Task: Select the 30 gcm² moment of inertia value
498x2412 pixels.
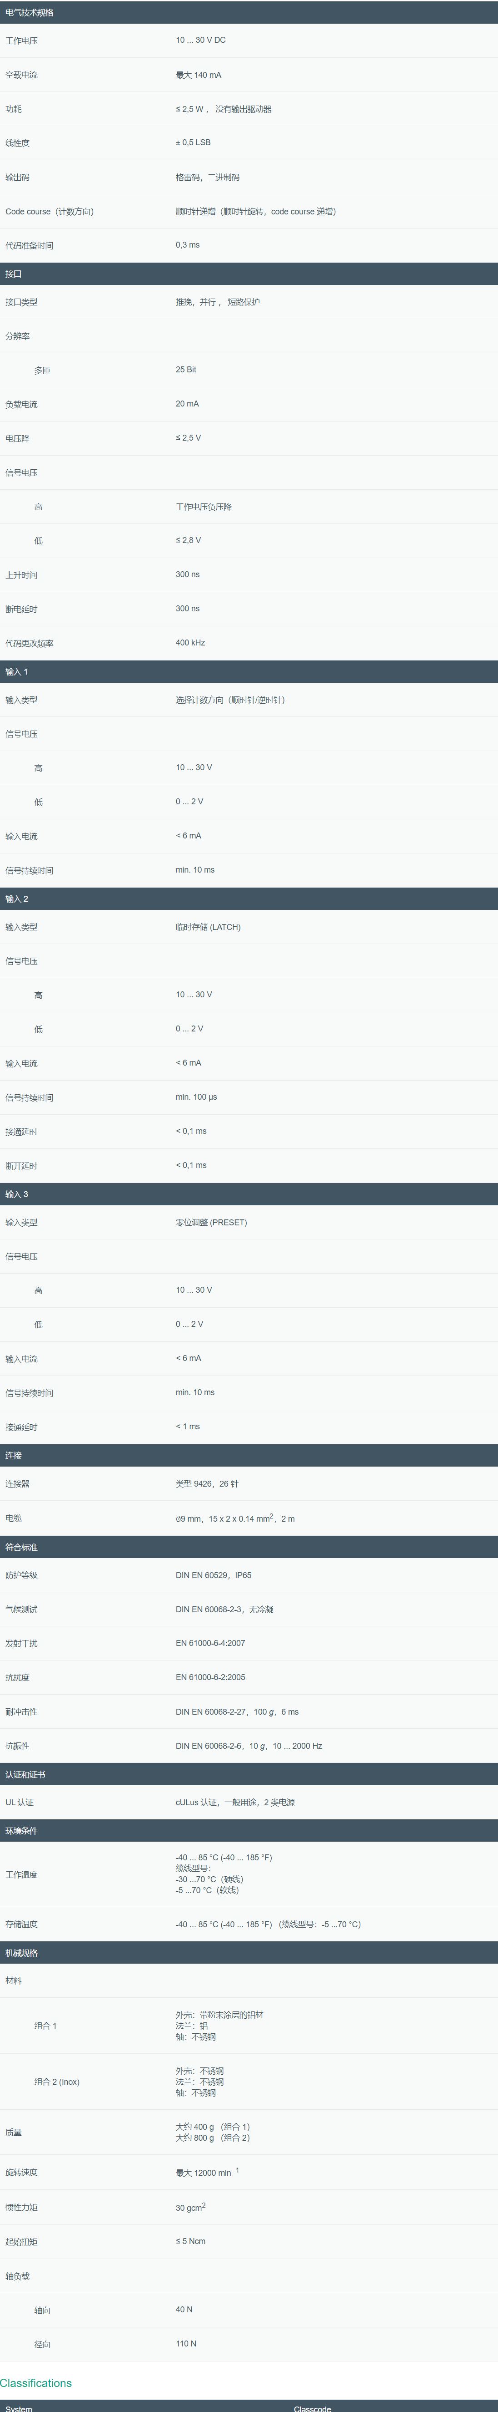Action: click(190, 2207)
